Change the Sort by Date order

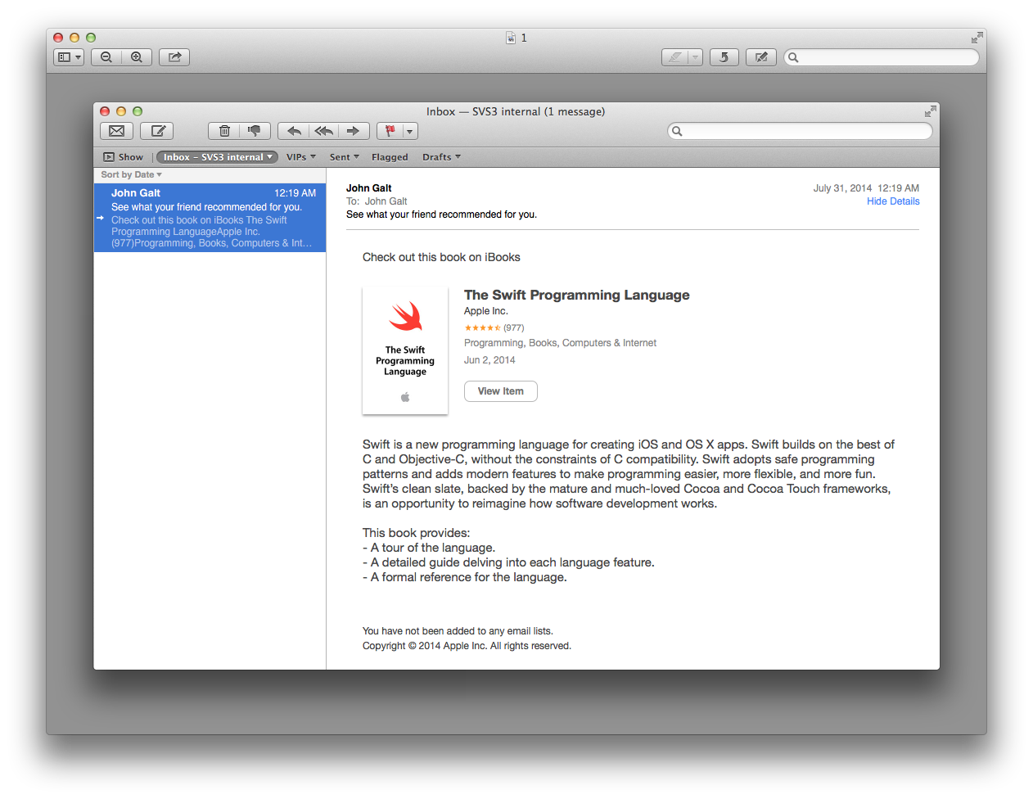click(131, 174)
